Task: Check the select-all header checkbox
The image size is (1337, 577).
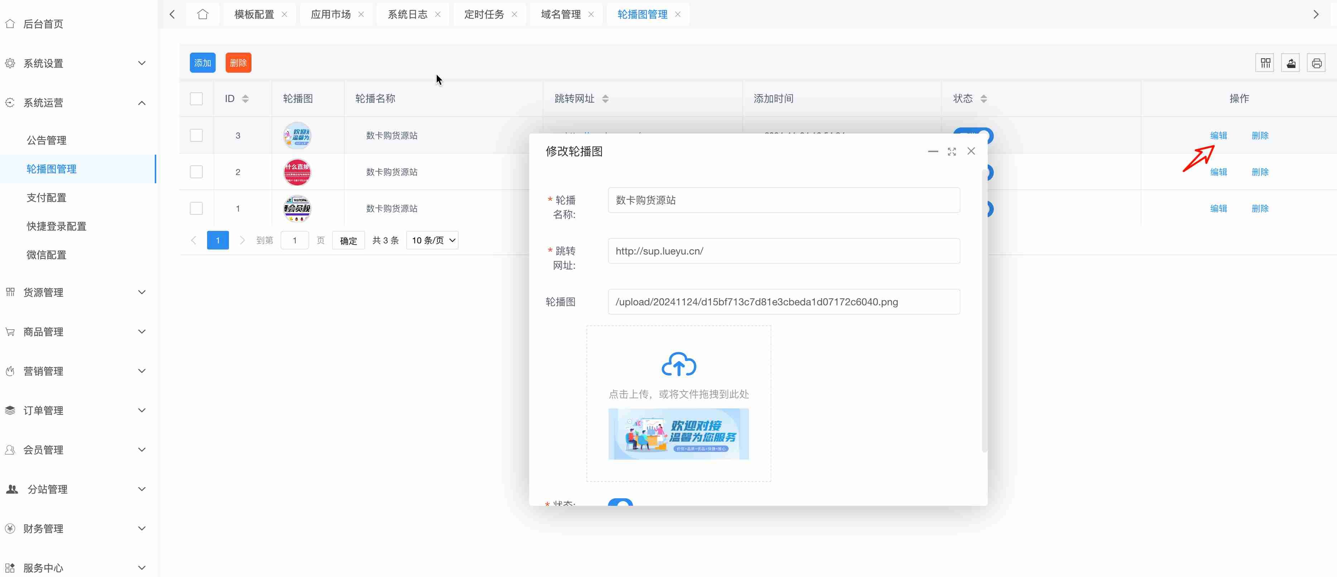Action: click(196, 98)
